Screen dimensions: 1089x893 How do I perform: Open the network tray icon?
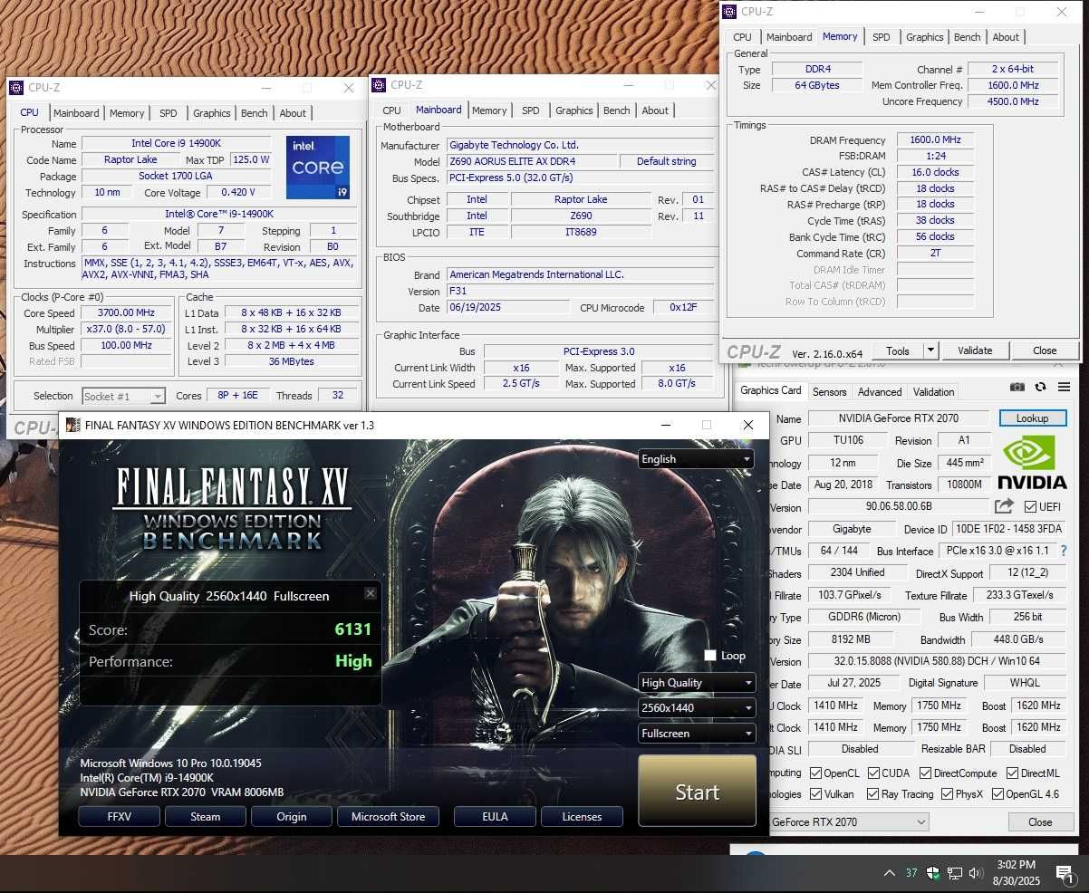tap(954, 873)
